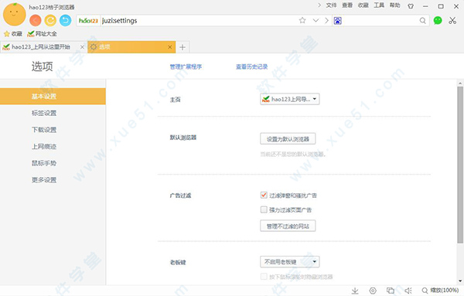Select 标签设置 in the sidebar
Viewport: 464px width, 296px height.
(x=44, y=113)
